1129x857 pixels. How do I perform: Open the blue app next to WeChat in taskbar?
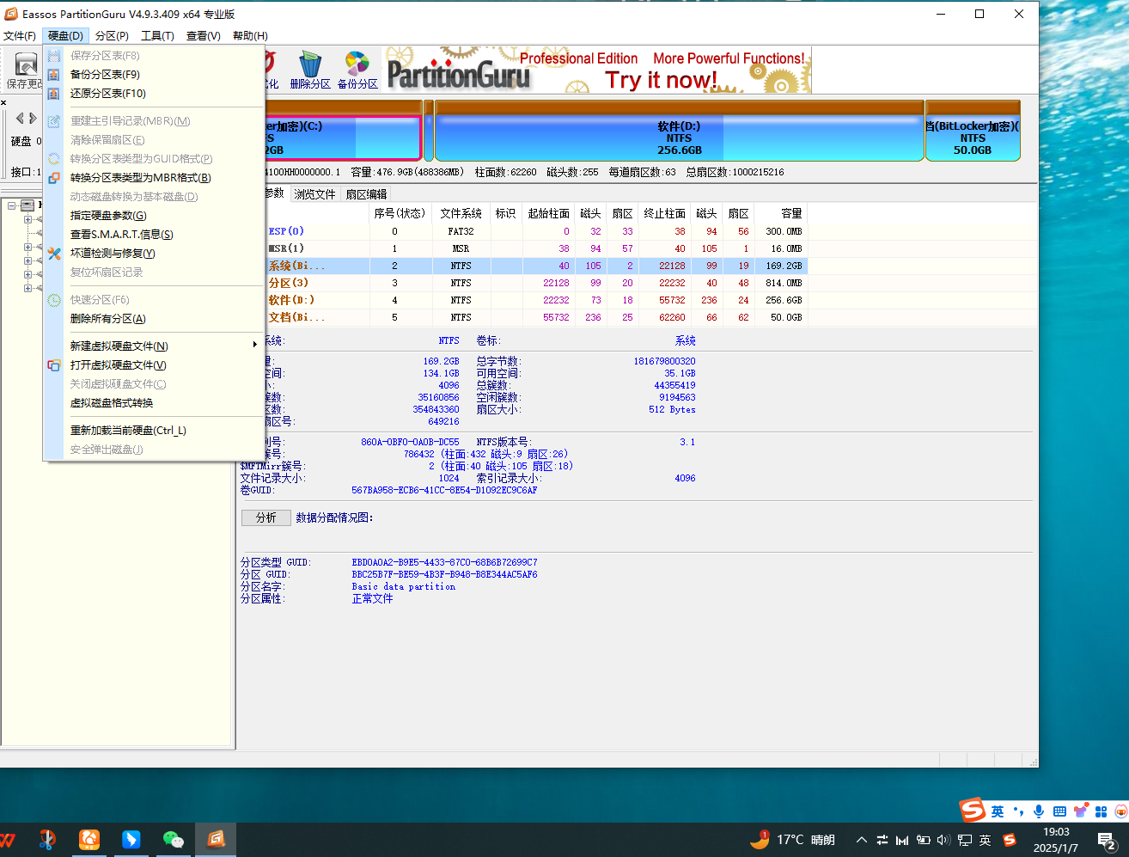click(x=131, y=839)
